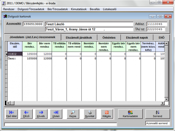Select the 01HI2 row in the grid
Image resolution: width=175 pixels, height=131 pixels.
tap(13, 54)
